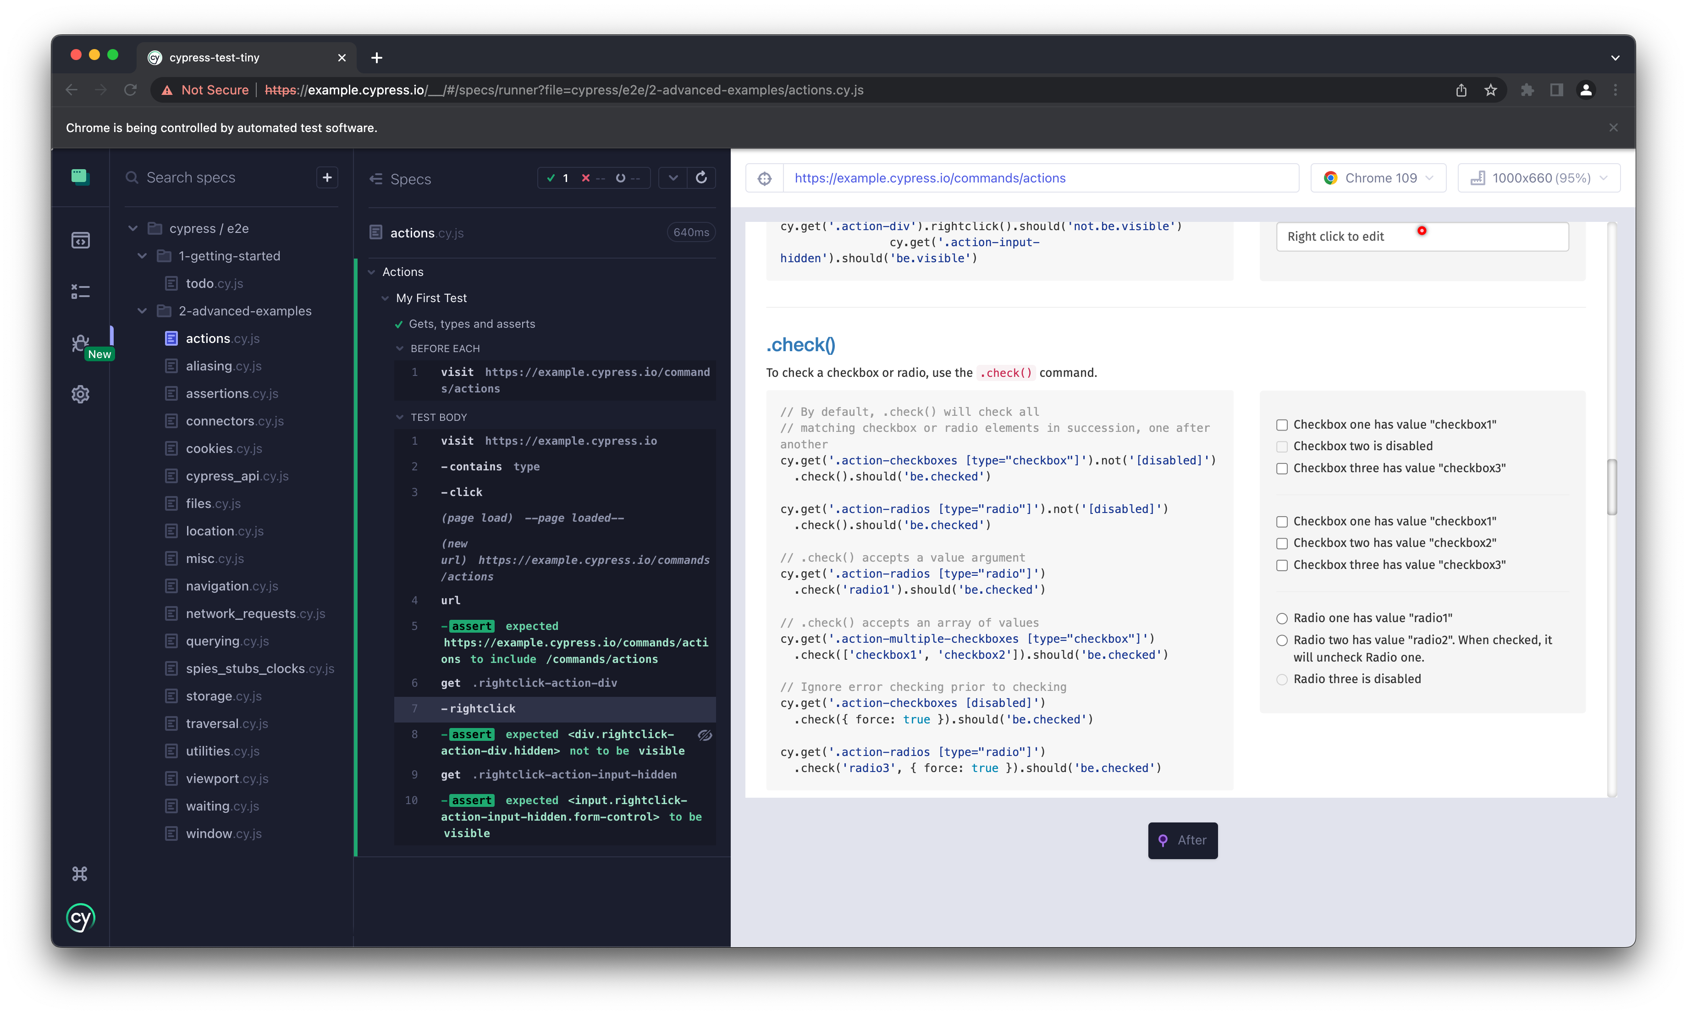1687x1015 pixels.
Task: Select 'Radio two has value radio2'
Action: coord(1281,640)
